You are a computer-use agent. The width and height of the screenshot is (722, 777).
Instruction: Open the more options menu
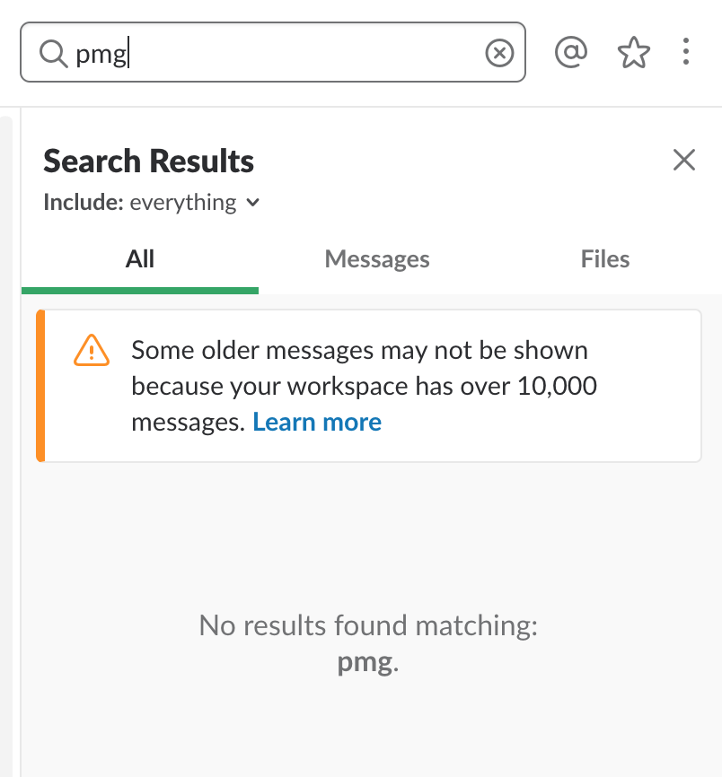[685, 52]
